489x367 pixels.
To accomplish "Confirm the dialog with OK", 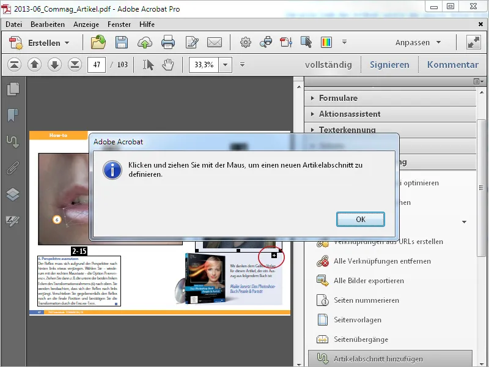I will [x=361, y=219].
